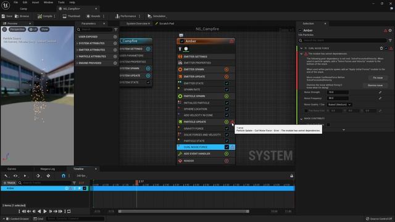Screen dimensions: 395x222
Task: Toggle the Amber emitter enabled checkbox in header
Action: pyautogui.click(x=182, y=41)
